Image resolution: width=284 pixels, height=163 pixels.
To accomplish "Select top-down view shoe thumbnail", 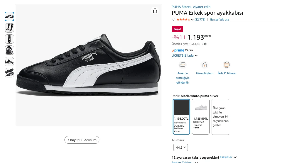I will tap(9, 39).
